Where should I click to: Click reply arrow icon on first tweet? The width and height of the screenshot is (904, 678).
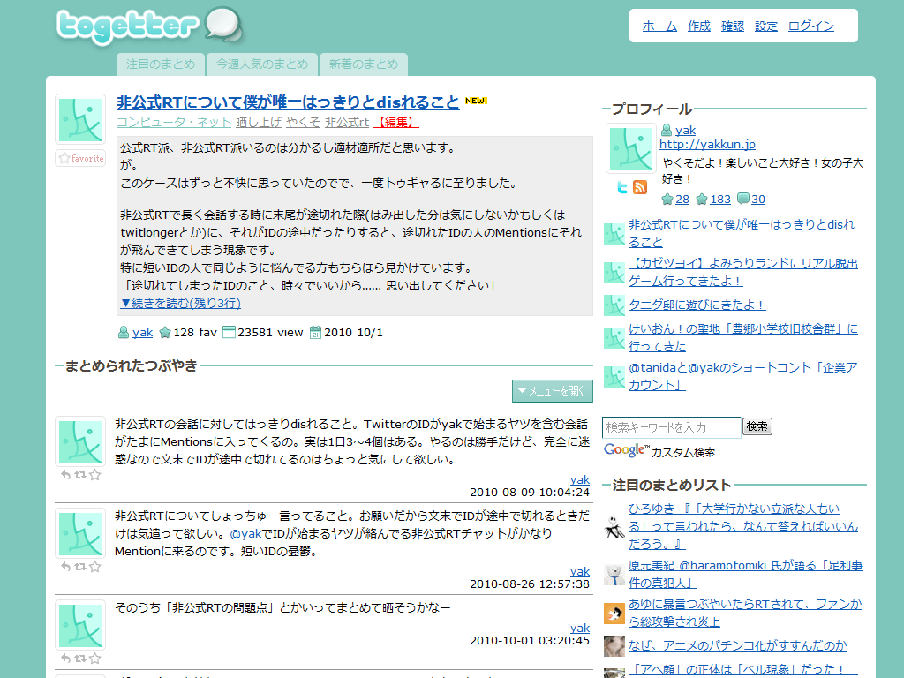66,474
